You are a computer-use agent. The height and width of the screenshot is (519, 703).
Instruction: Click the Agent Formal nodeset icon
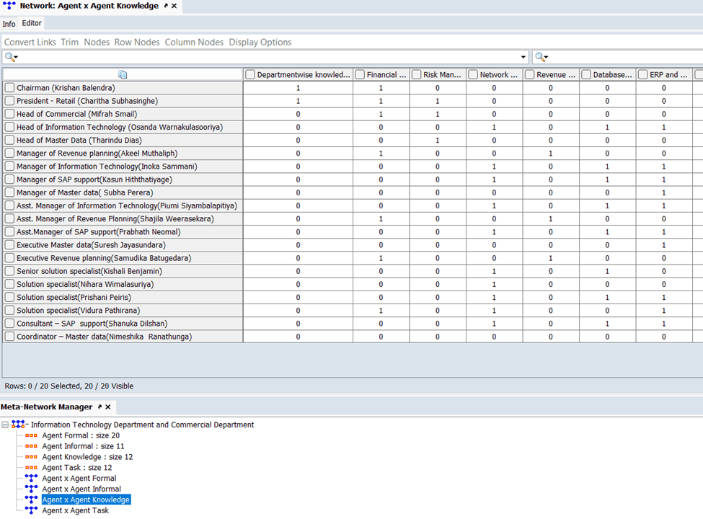(31, 435)
